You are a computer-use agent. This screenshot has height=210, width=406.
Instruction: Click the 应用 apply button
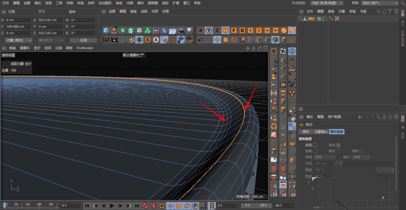(83, 40)
